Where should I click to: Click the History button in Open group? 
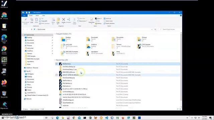pos(98,23)
